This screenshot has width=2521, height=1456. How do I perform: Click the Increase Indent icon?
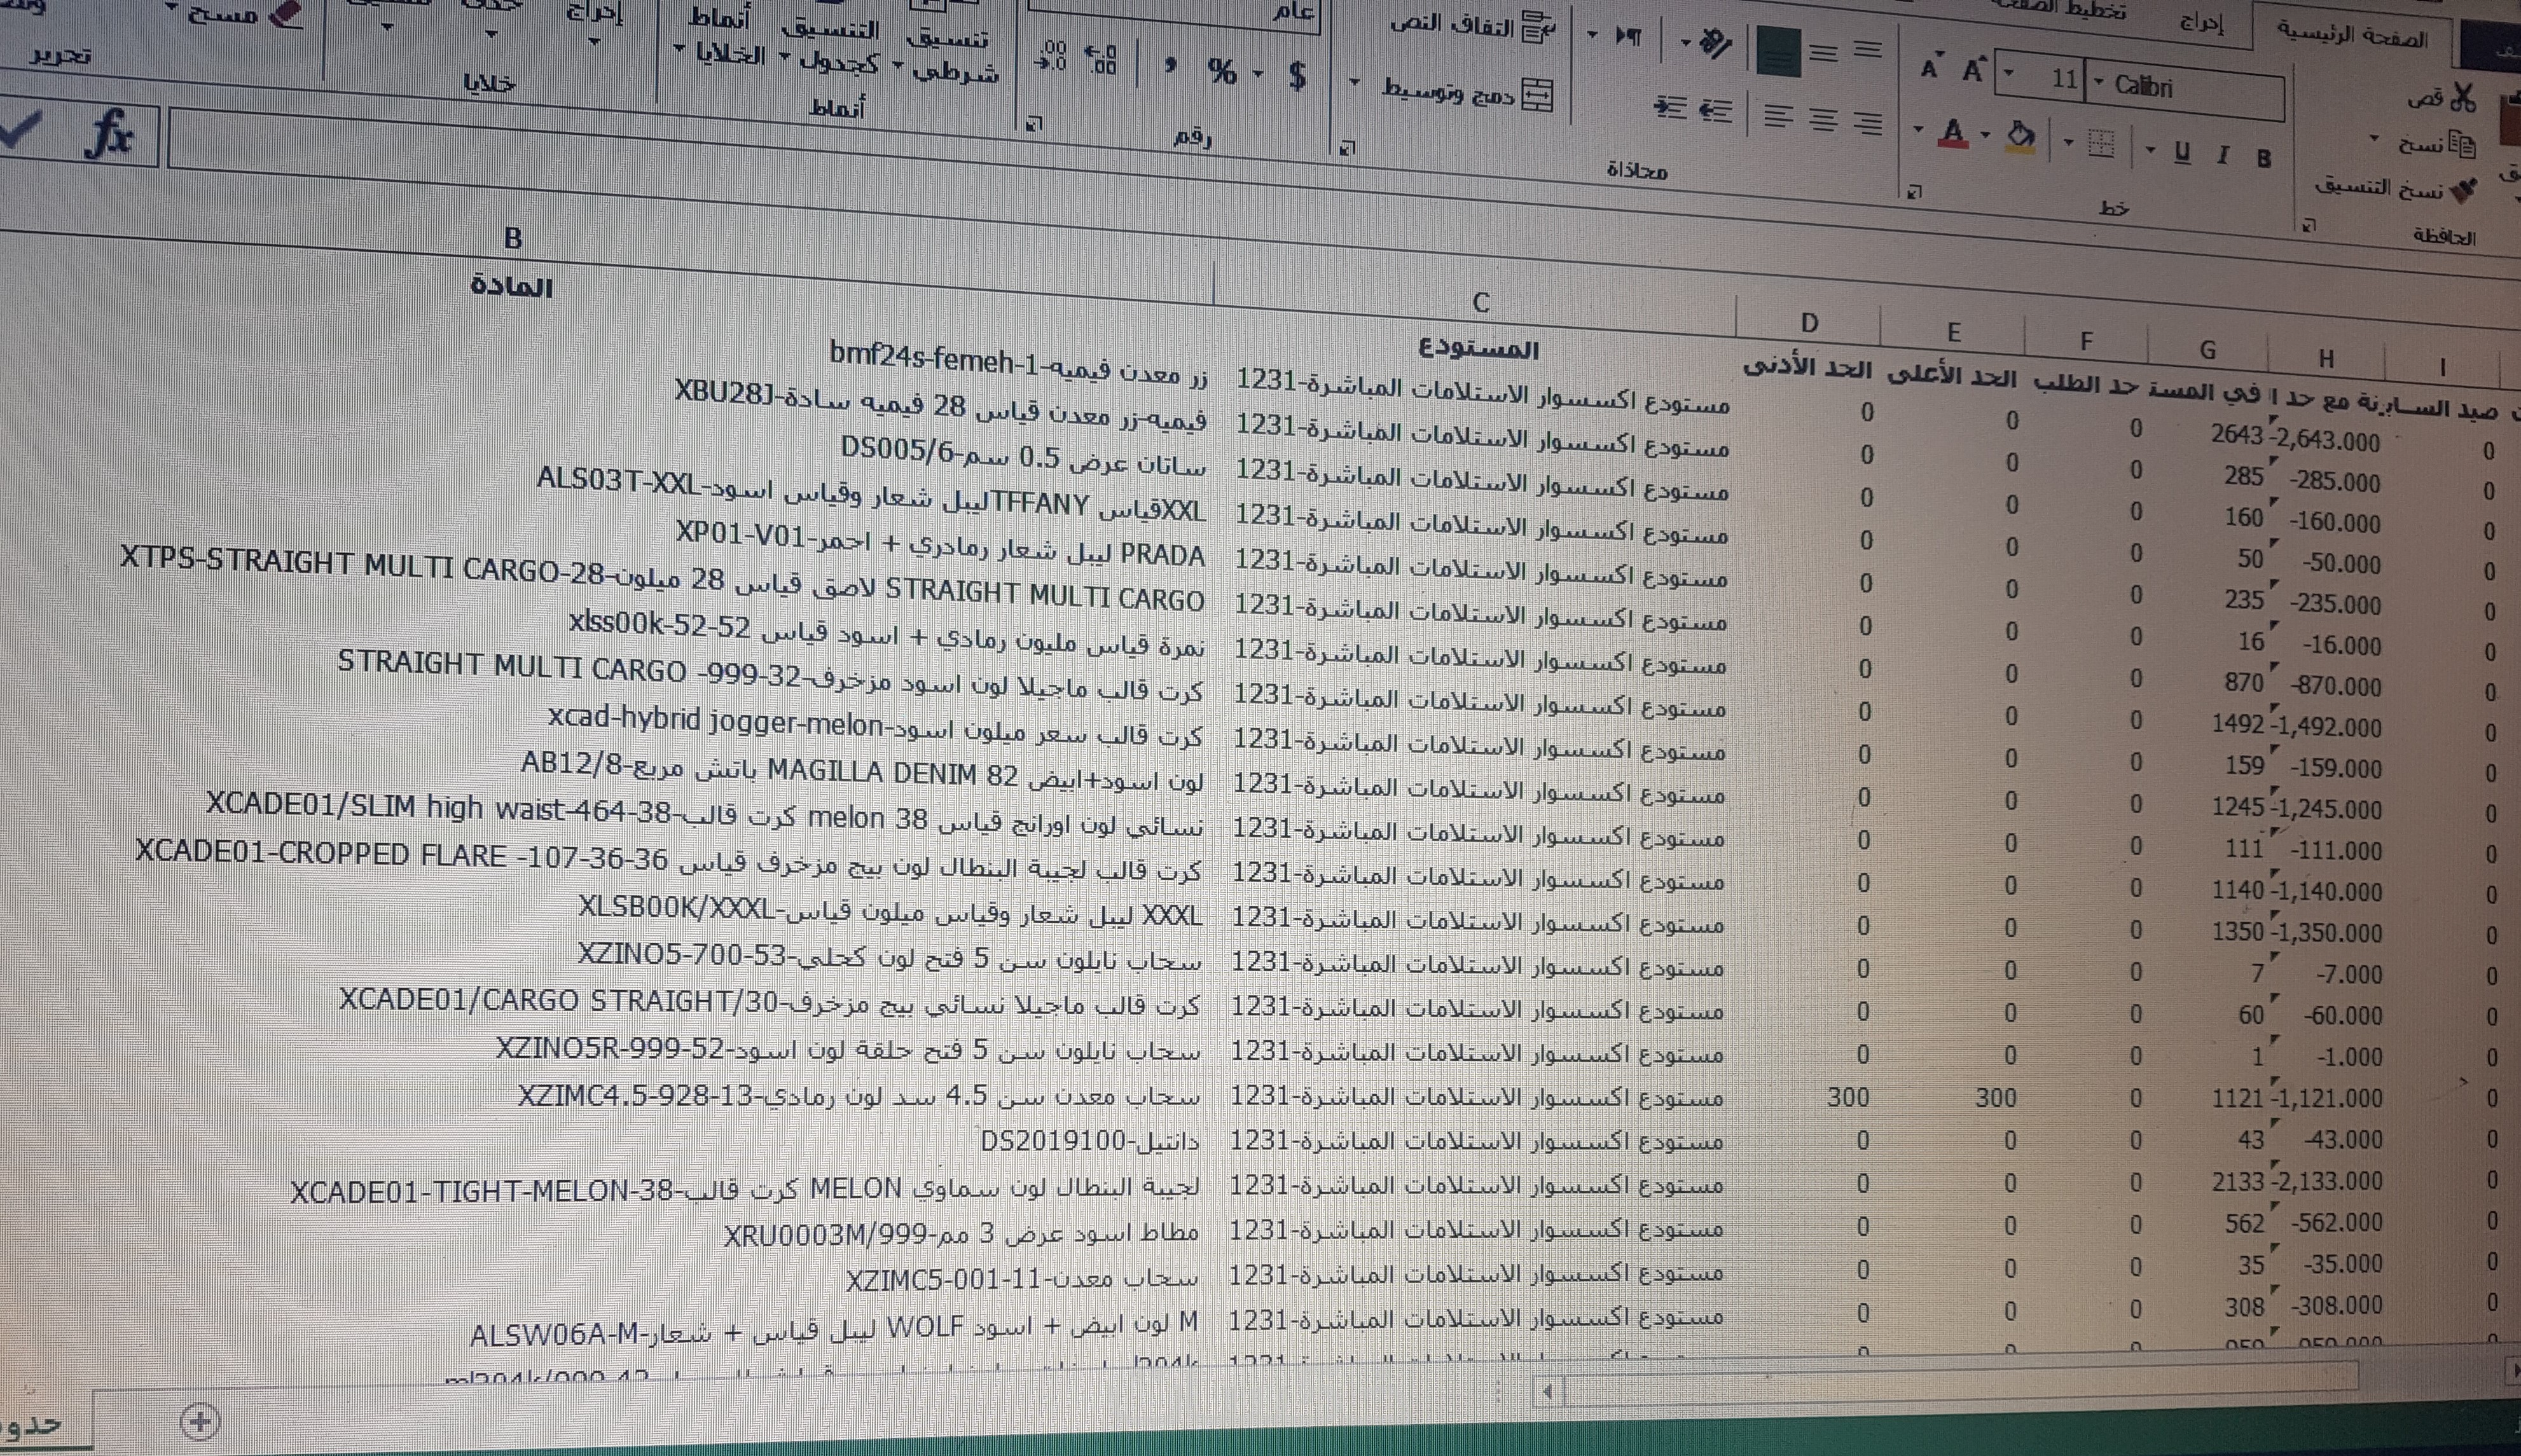tap(1670, 106)
